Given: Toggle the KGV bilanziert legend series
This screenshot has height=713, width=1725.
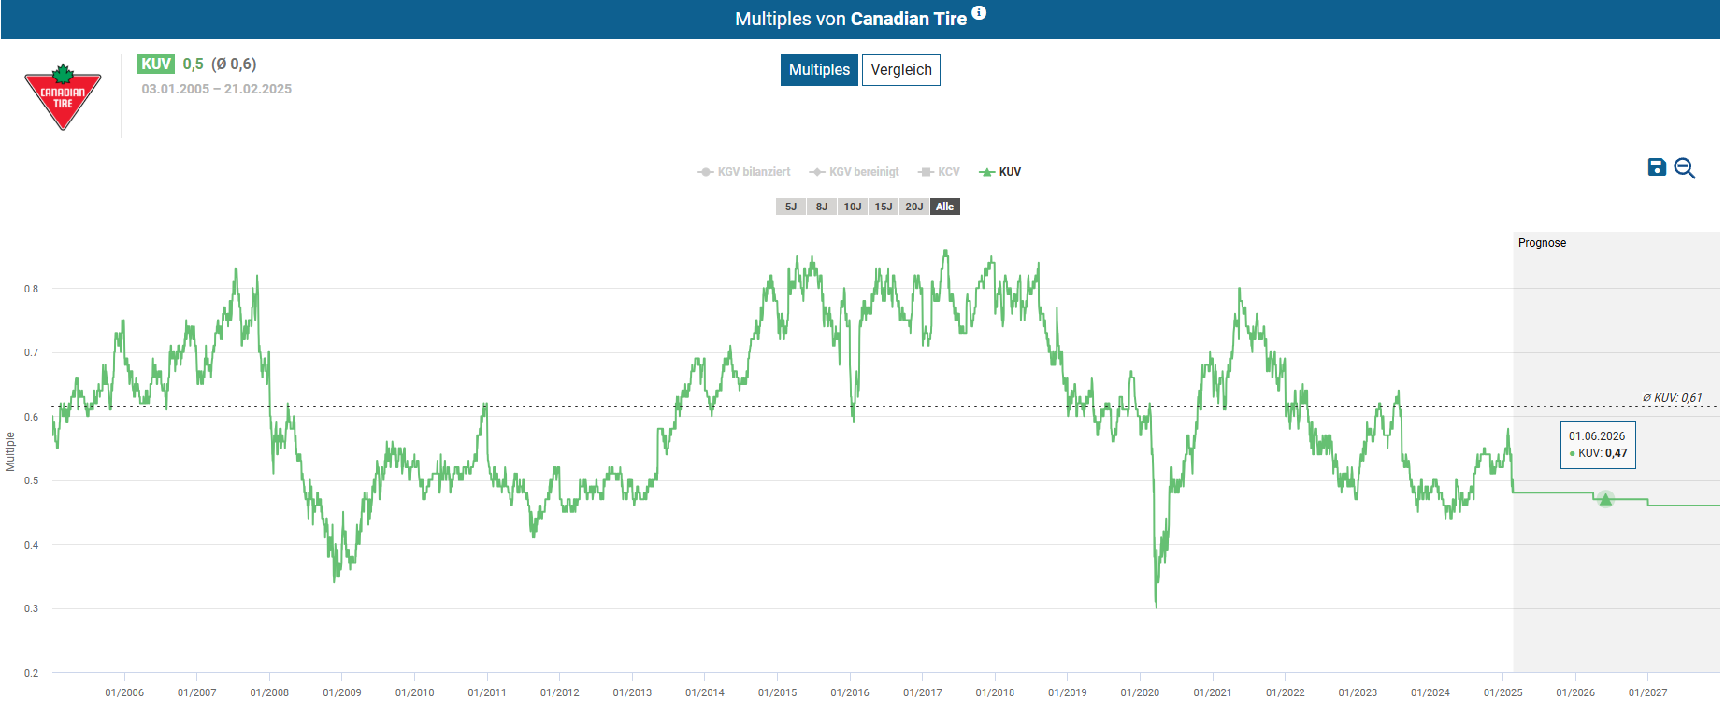Looking at the screenshot, I should tap(744, 172).
